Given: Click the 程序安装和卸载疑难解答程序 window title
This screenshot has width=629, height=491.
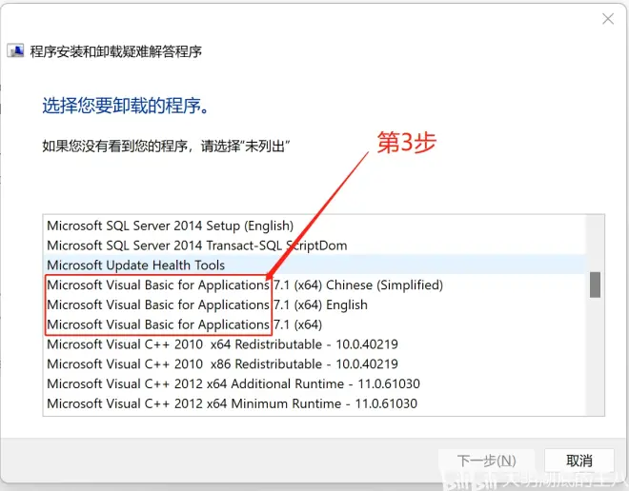Looking at the screenshot, I should tap(116, 51).
